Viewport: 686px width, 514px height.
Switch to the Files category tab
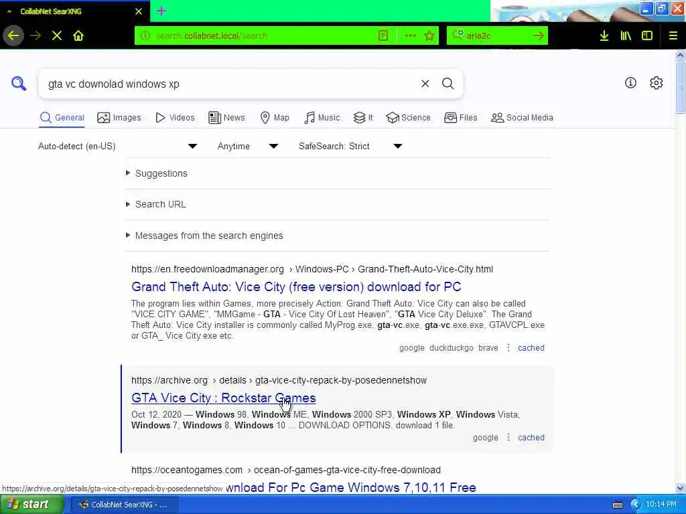click(460, 118)
